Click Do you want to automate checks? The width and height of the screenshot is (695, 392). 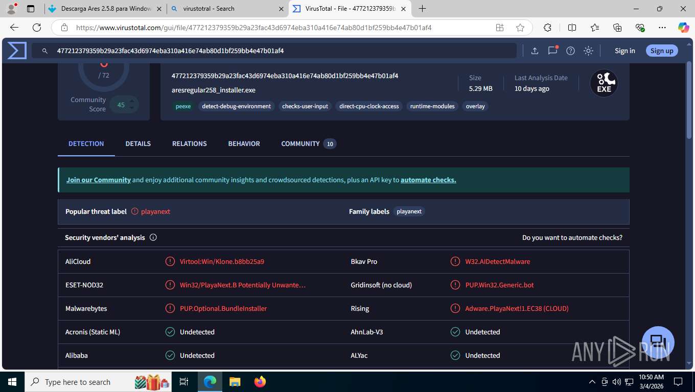click(x=572, y=237)
